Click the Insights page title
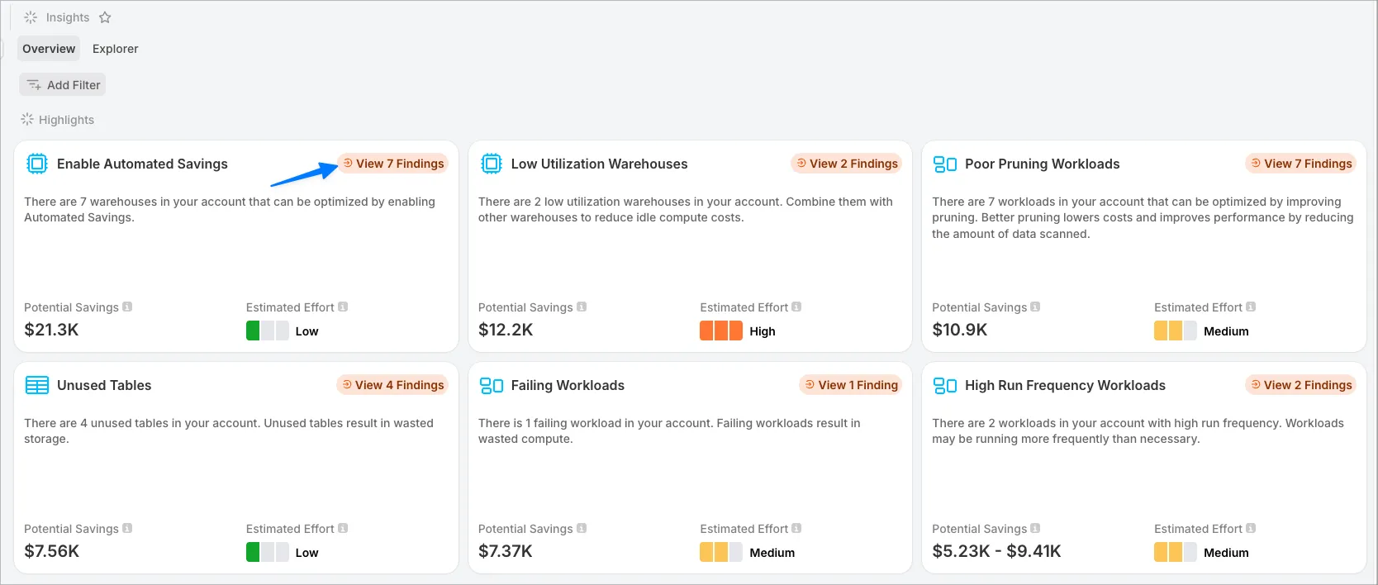The image size is (1378, 585). 68,17
